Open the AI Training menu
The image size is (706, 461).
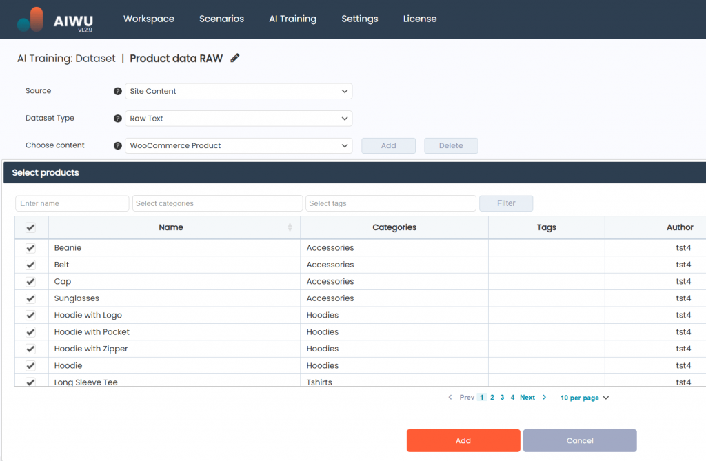[x=292, y=19]
